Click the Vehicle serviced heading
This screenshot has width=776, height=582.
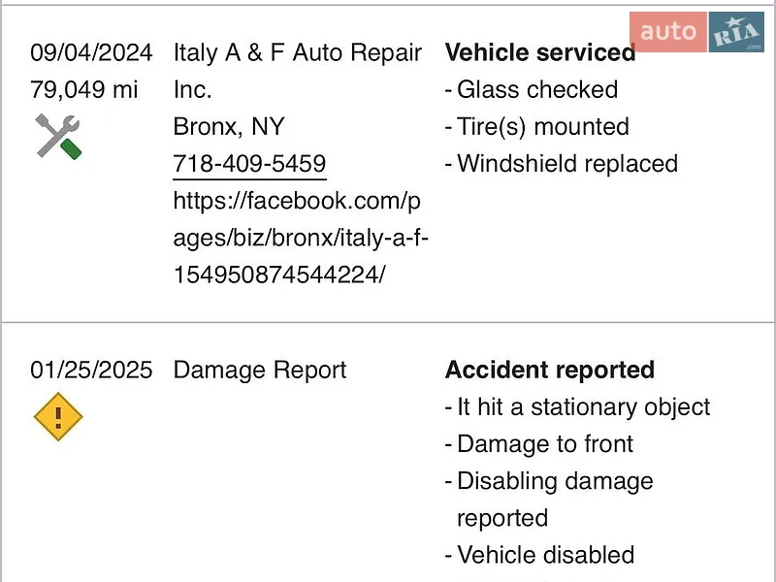(x=540, y=52)
